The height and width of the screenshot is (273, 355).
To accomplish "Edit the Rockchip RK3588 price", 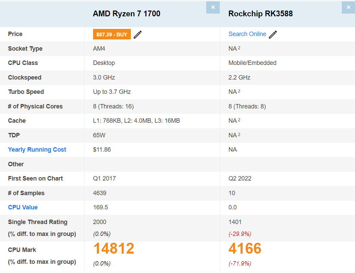I will (273, 34).
